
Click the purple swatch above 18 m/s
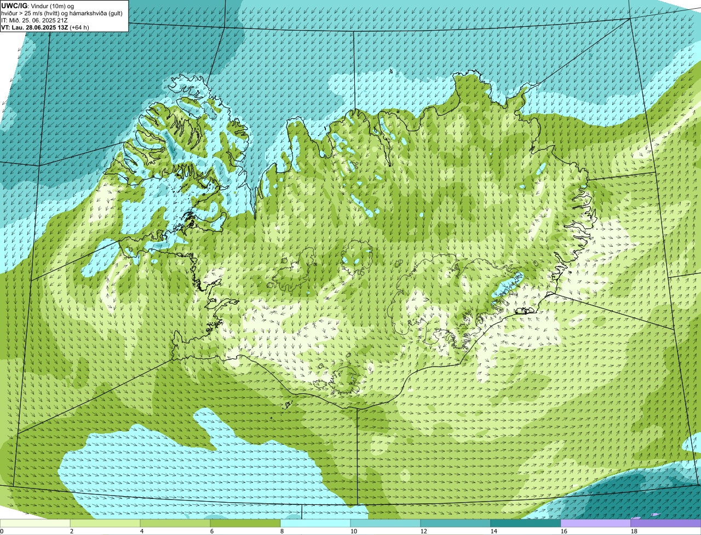666,524
